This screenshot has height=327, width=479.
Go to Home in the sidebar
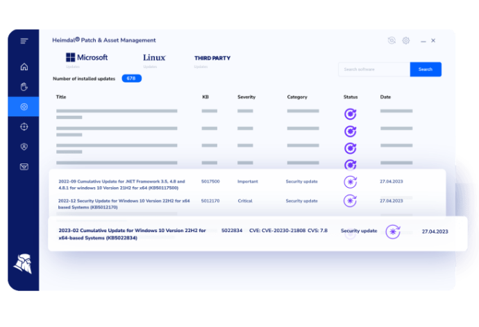24,67
